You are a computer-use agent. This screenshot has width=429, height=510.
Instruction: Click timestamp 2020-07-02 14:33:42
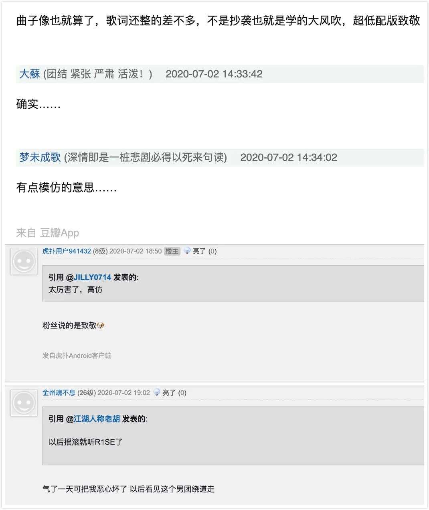tap(214, 74)
